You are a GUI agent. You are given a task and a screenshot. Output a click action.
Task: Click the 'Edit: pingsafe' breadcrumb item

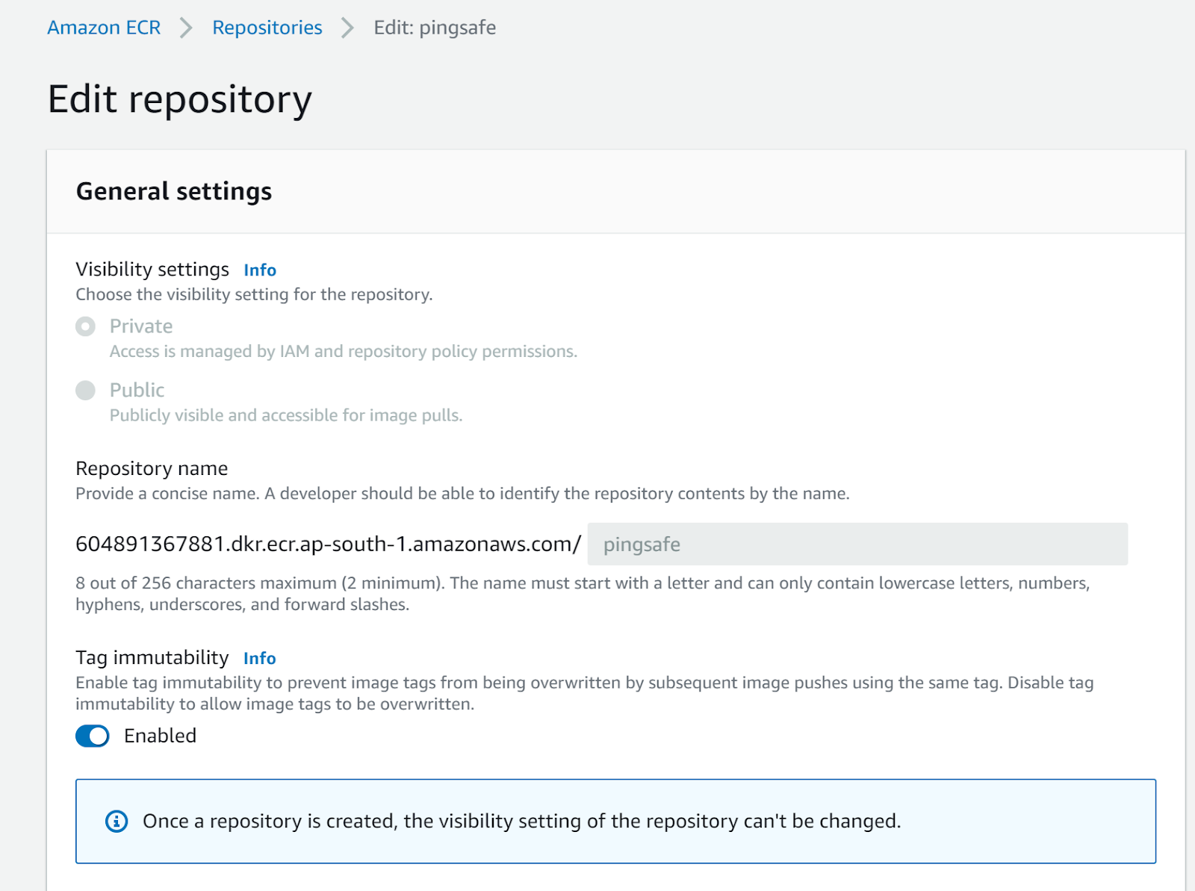(435, 28)
